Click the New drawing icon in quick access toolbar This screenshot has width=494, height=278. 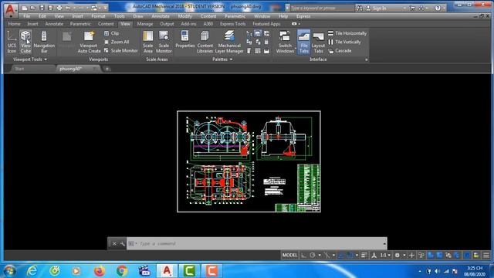pyautogui.click(x=25, y=8)
